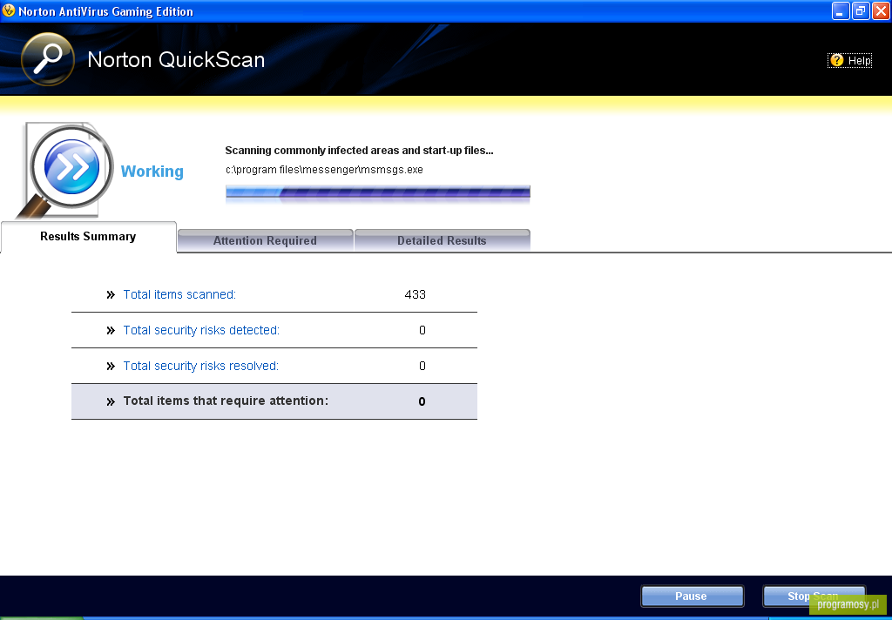This screenshot has width=892, height=620.
Task: Click chevron beside Total items that require attention
Action: coord(111,401)
